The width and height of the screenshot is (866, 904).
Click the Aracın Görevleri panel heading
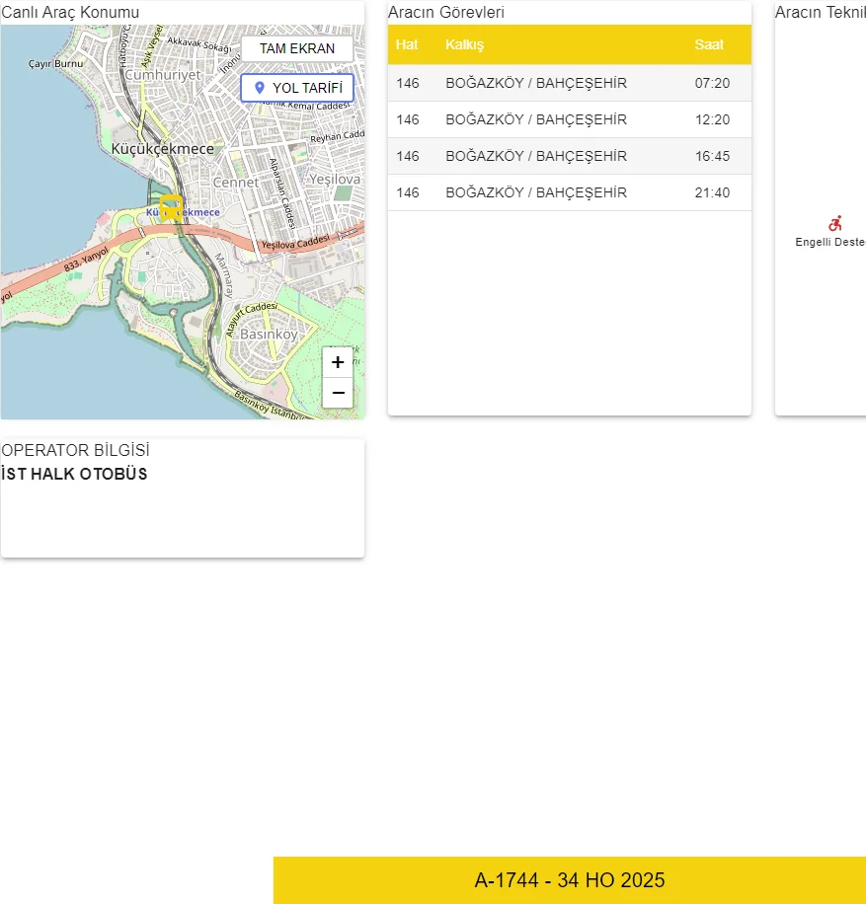click(x=446, y=13)
